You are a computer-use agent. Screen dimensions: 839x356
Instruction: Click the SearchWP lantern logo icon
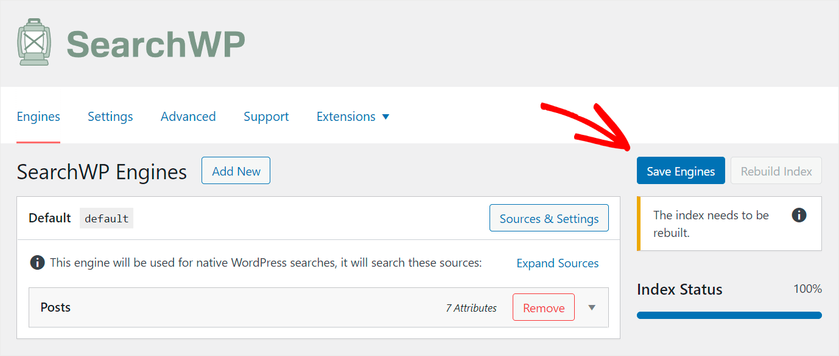pyautogui.click(x=33, y=42)
